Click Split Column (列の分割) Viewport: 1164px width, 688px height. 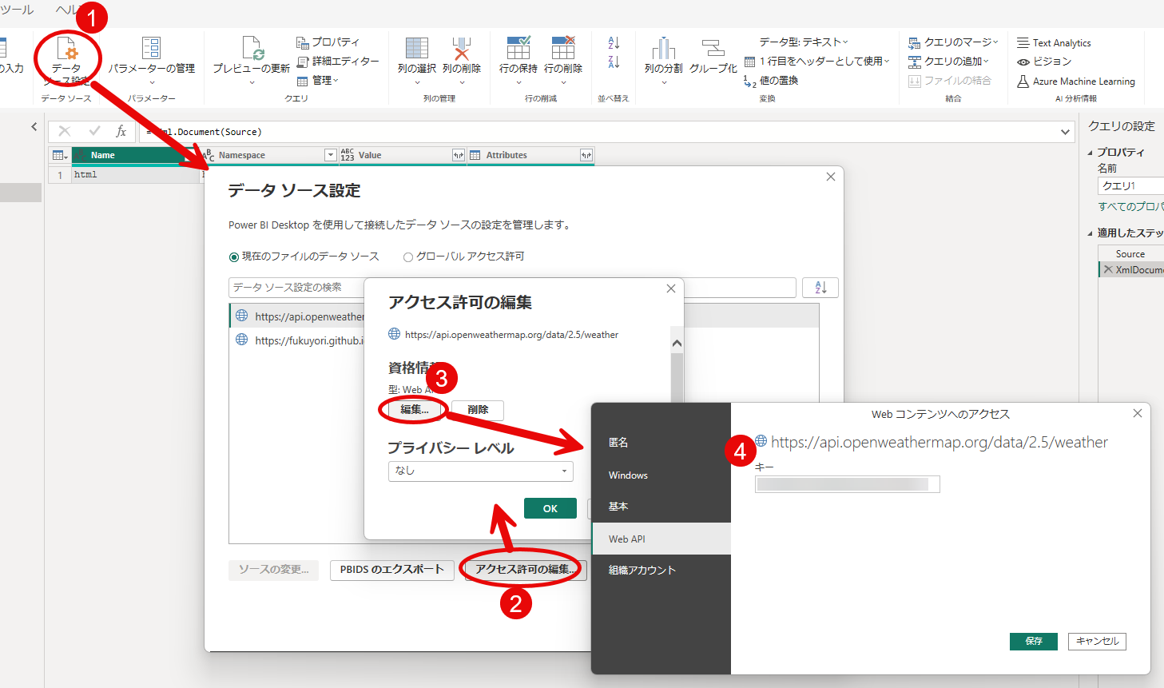click(x=664, y=61)
